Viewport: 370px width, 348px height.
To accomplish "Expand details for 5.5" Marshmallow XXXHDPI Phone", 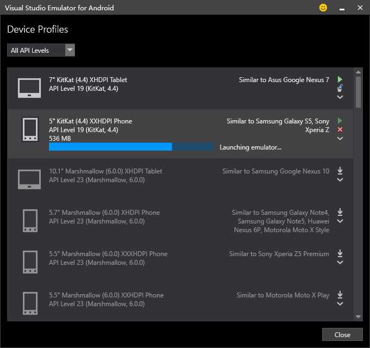I will (340, 263).
